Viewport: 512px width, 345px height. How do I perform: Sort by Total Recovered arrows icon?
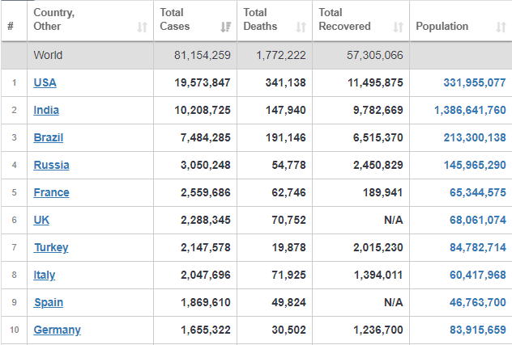pos(398,27)
